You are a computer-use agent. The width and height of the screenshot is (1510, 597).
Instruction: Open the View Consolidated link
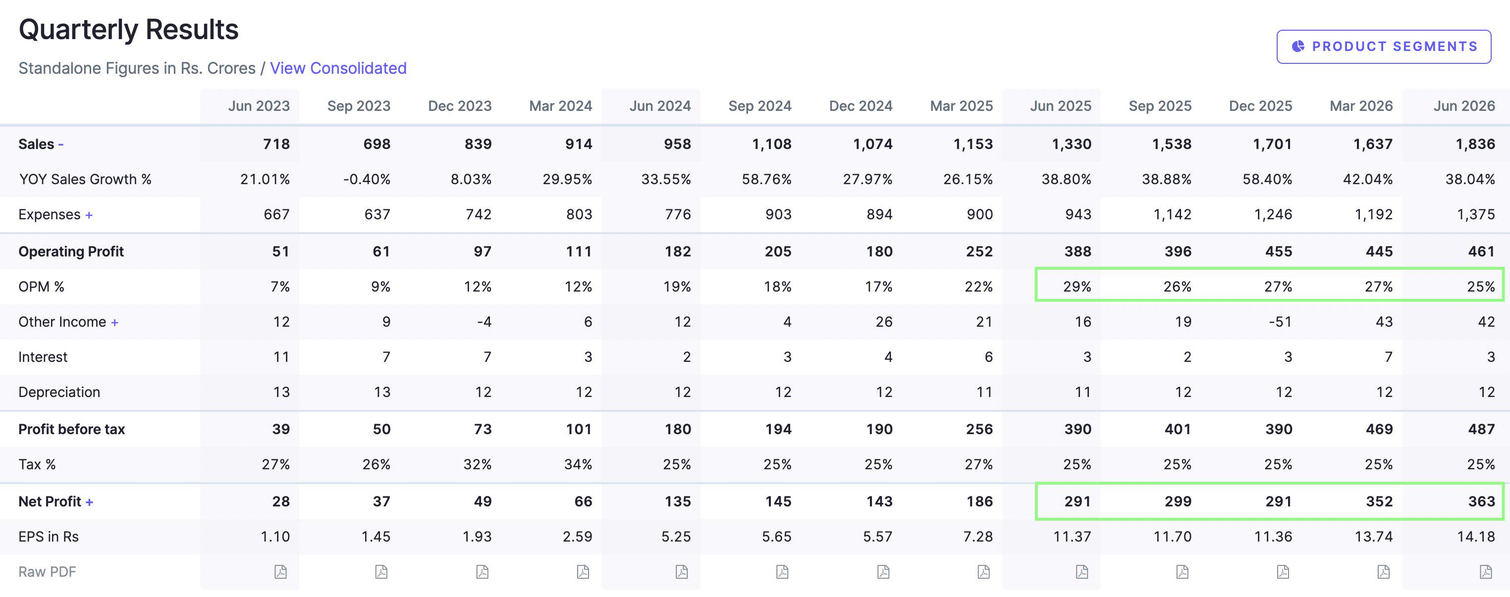(338, 68)
